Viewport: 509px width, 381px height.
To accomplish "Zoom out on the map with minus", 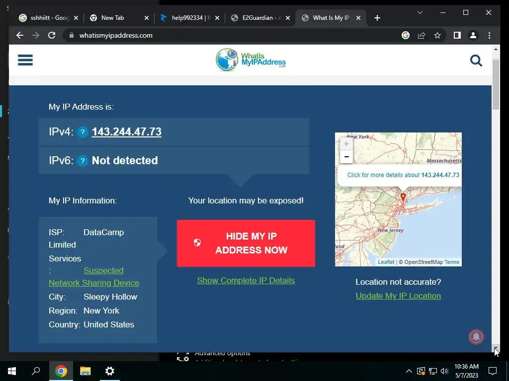I will coord(346,157).
